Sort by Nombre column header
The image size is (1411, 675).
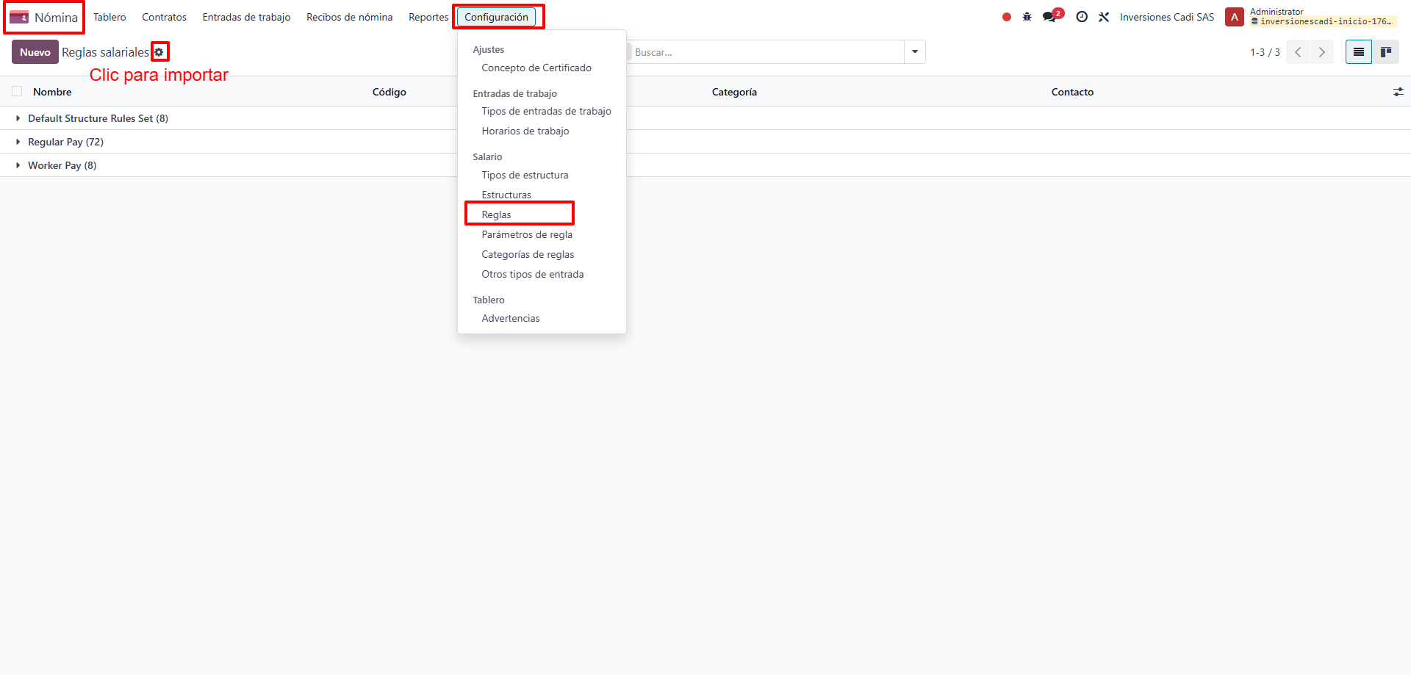52,92
